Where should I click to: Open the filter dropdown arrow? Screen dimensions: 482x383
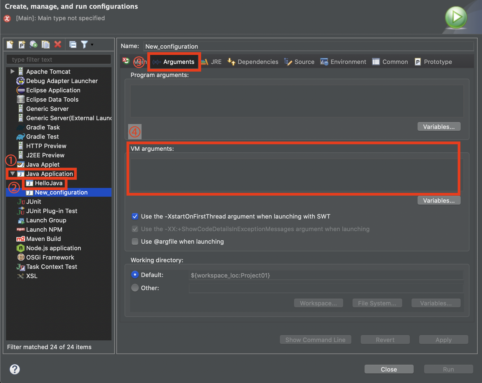[x=92, y=45]
